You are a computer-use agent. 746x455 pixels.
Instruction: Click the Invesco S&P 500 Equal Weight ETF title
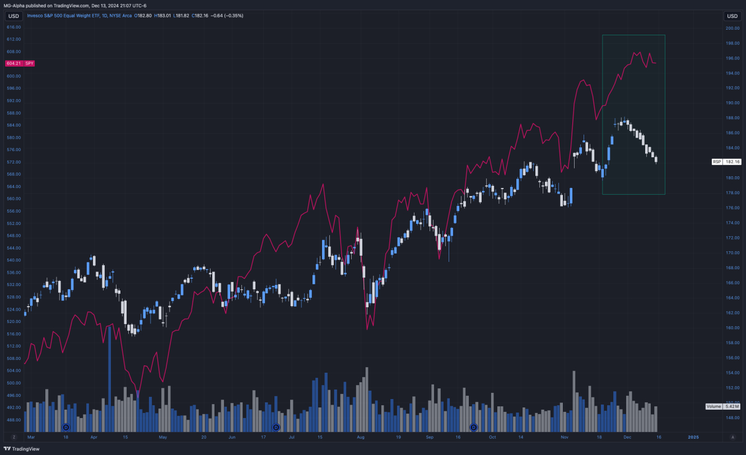[62, 16]
